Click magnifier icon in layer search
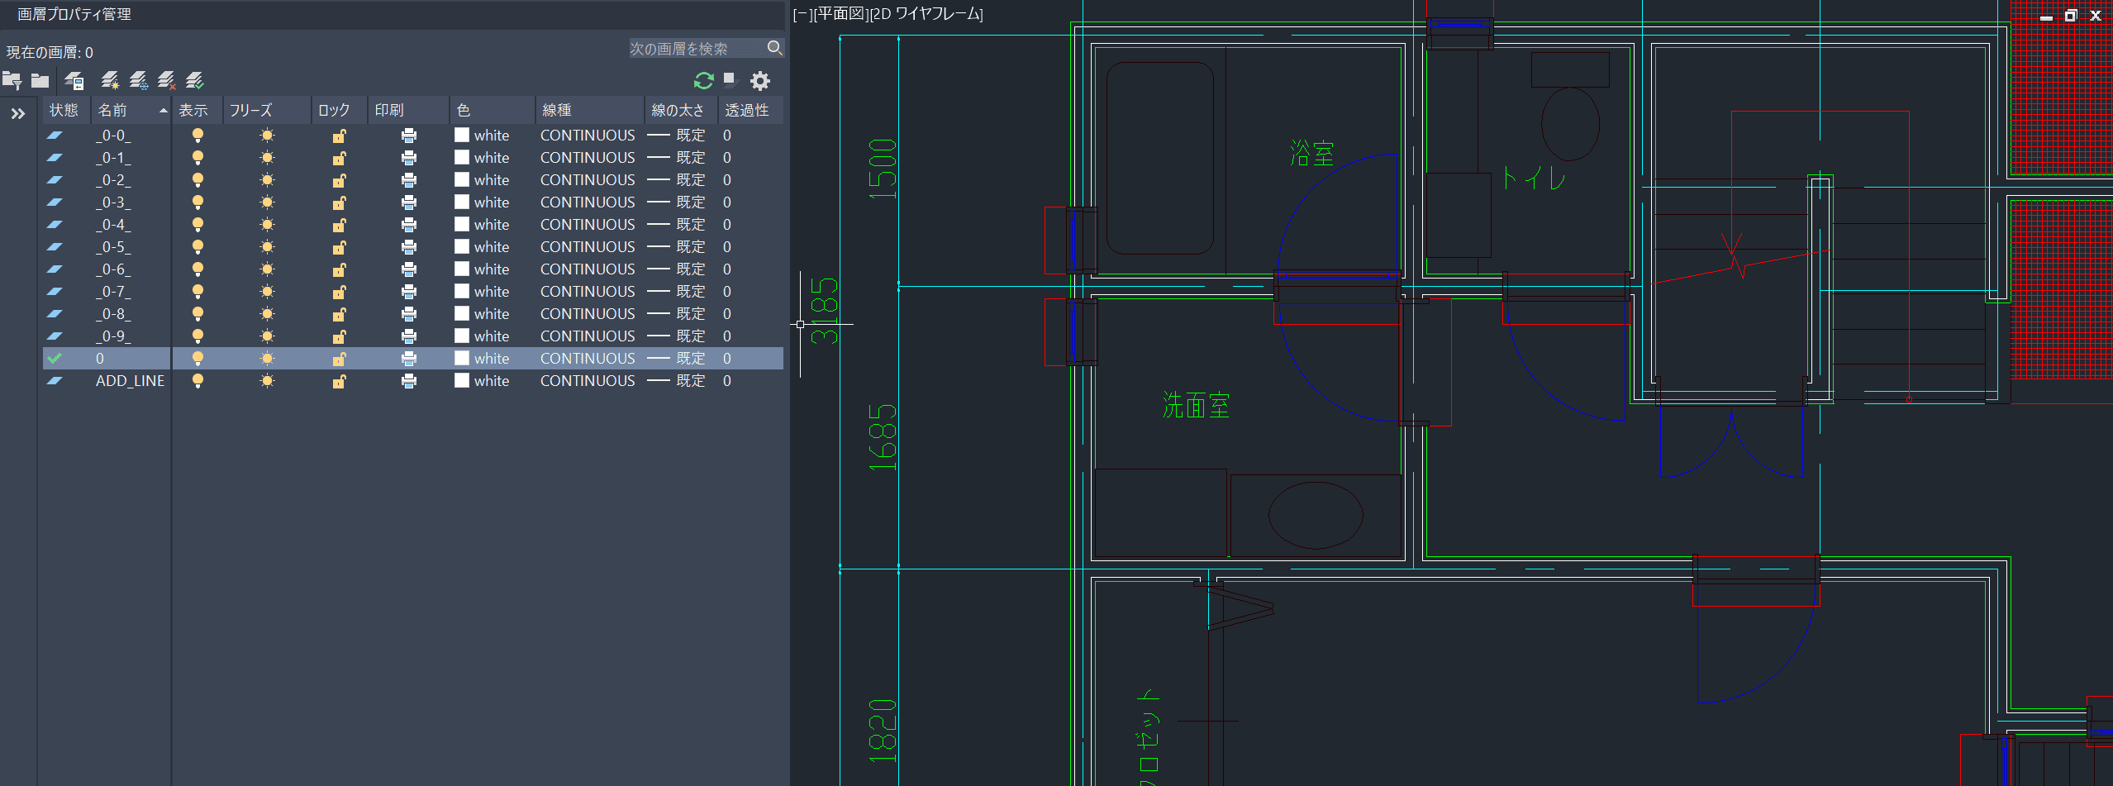Image resolution: width=2113 pixels, height=786 pixels. click(774, 48)
